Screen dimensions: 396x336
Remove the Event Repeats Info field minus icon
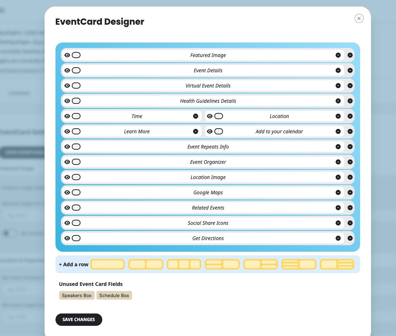pyautogui.click(x=338, y=147)
